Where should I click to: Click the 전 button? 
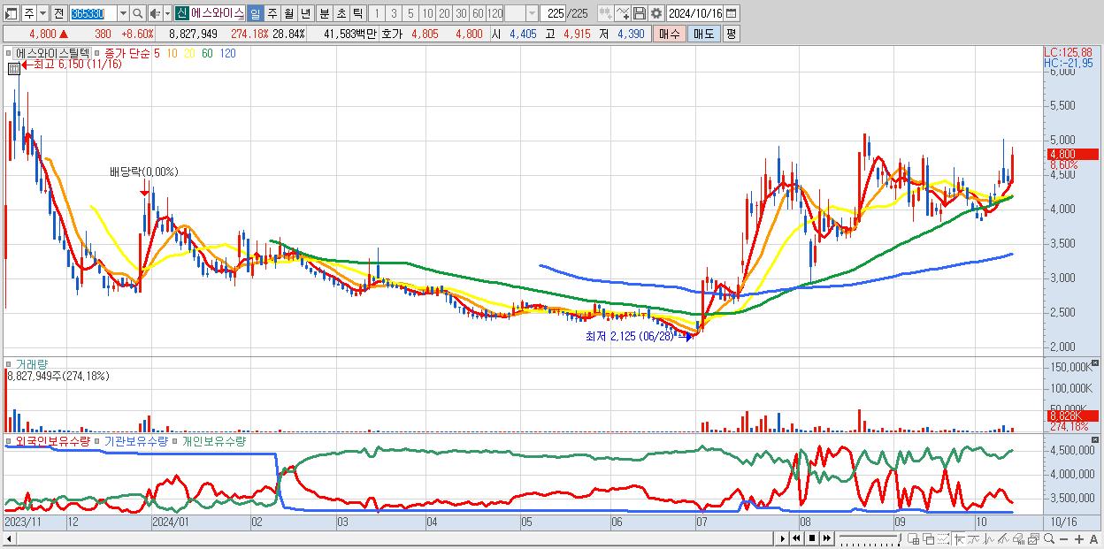57,13
